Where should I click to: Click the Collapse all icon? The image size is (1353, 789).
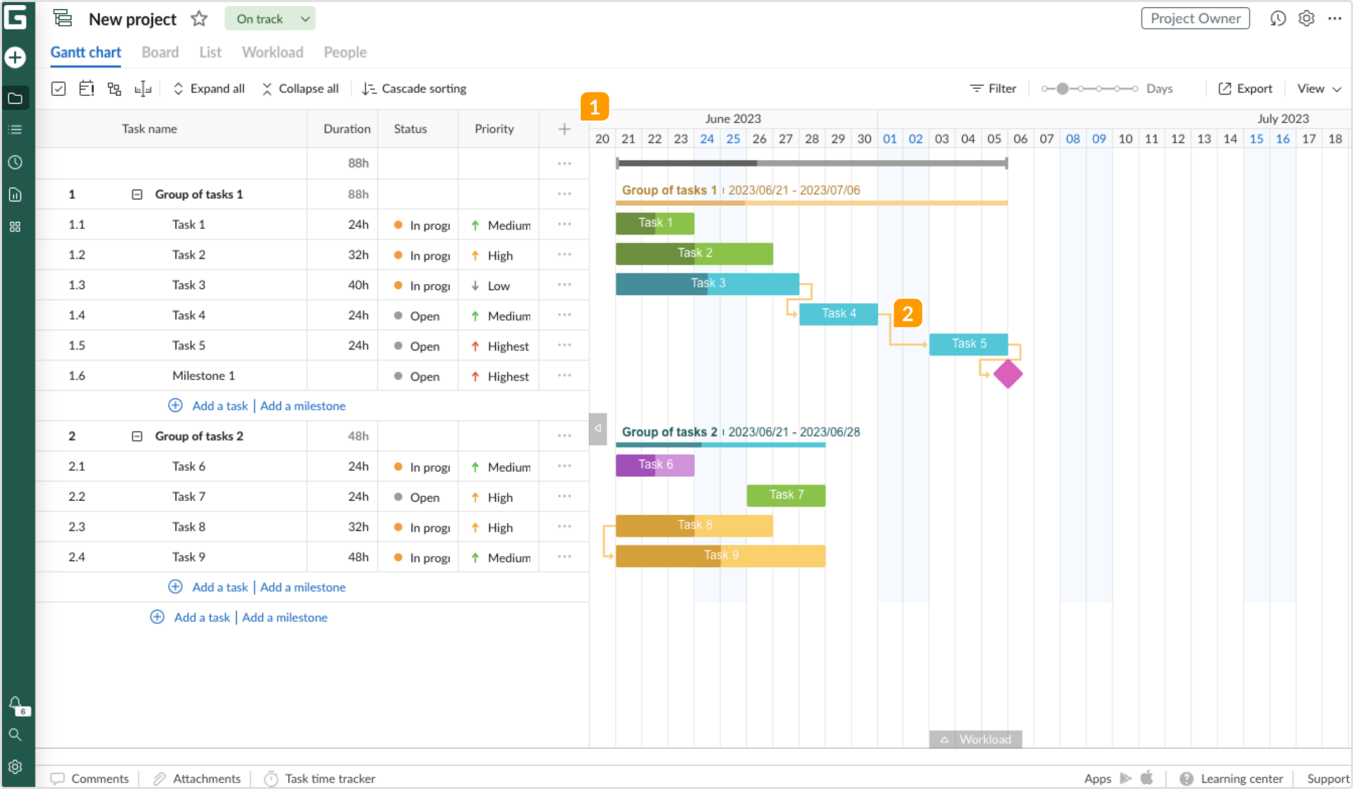(267, 88)
